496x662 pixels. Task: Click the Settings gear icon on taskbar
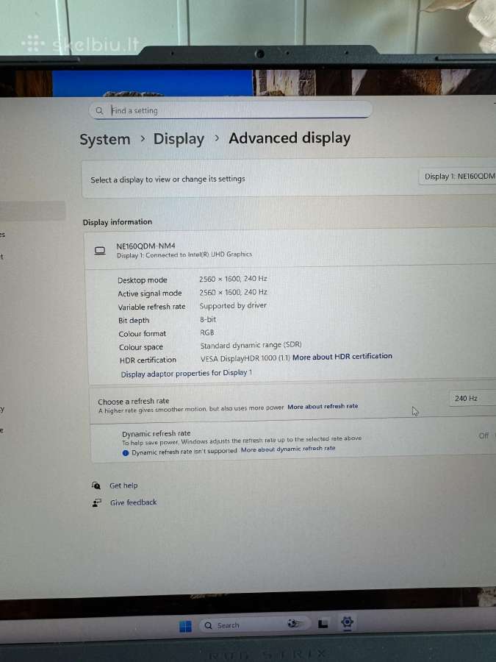pos(347,622)
